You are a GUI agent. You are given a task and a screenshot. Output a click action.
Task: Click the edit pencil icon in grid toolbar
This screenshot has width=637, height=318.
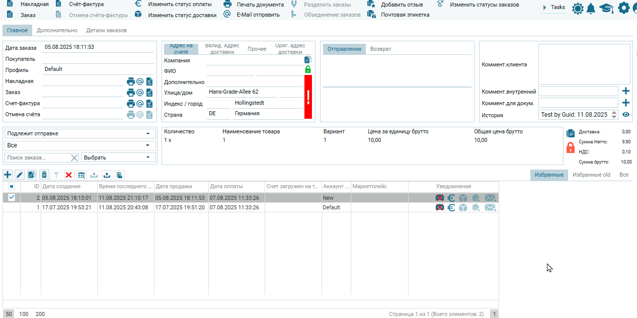pyautogui.click(x=20, y=175)
